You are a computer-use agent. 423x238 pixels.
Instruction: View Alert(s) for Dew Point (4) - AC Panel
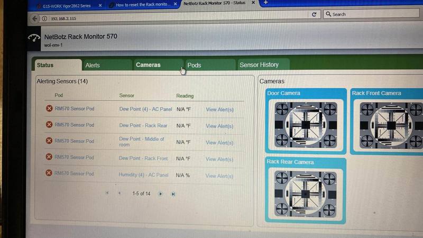pyautogui.click(x=219, y=109)
